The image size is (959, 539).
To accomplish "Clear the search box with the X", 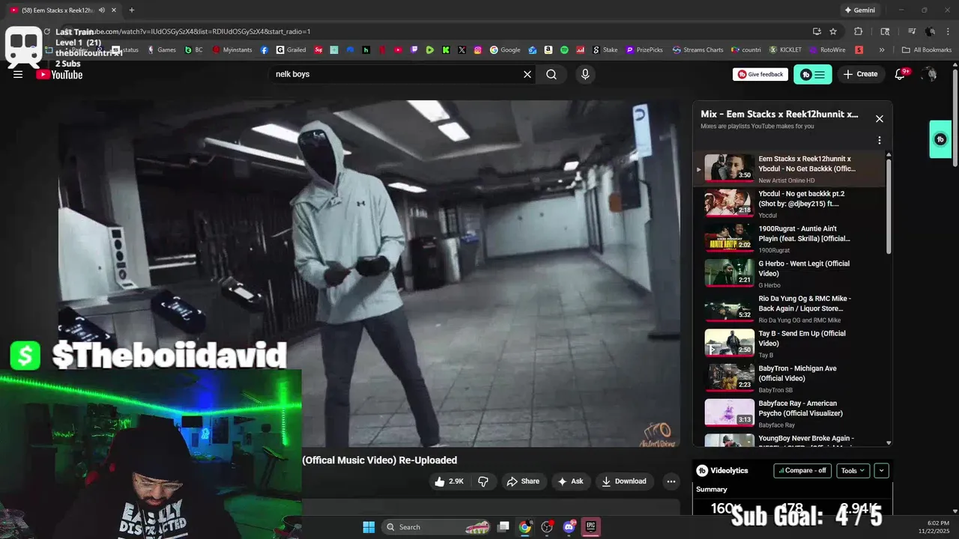I will click(527, 74).
